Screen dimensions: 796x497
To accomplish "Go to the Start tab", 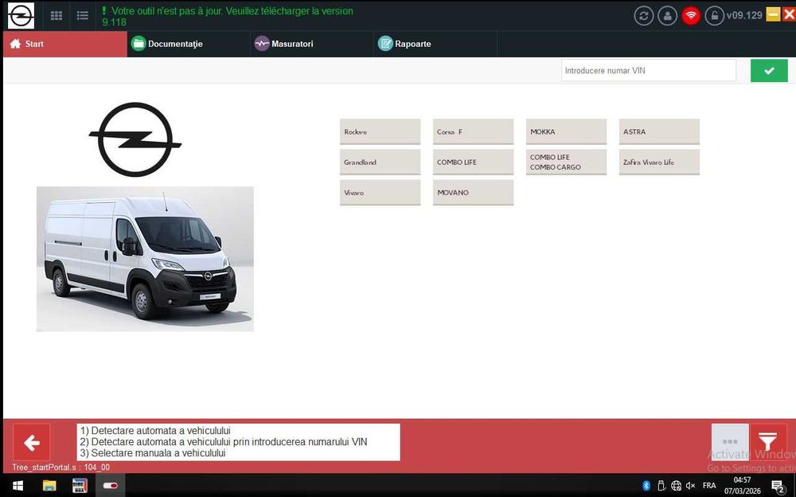I will point(65,44).
